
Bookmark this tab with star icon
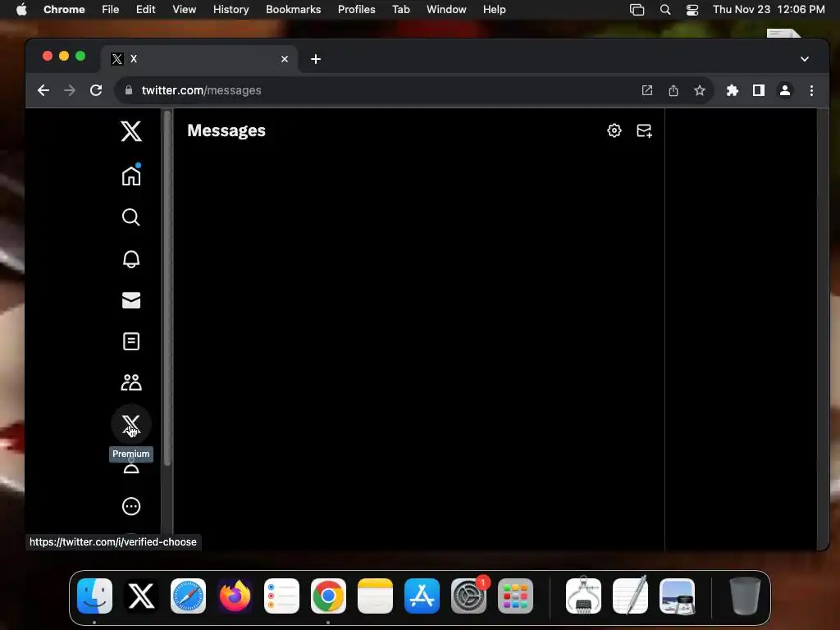pyautogui.click(x=700, y=90)
